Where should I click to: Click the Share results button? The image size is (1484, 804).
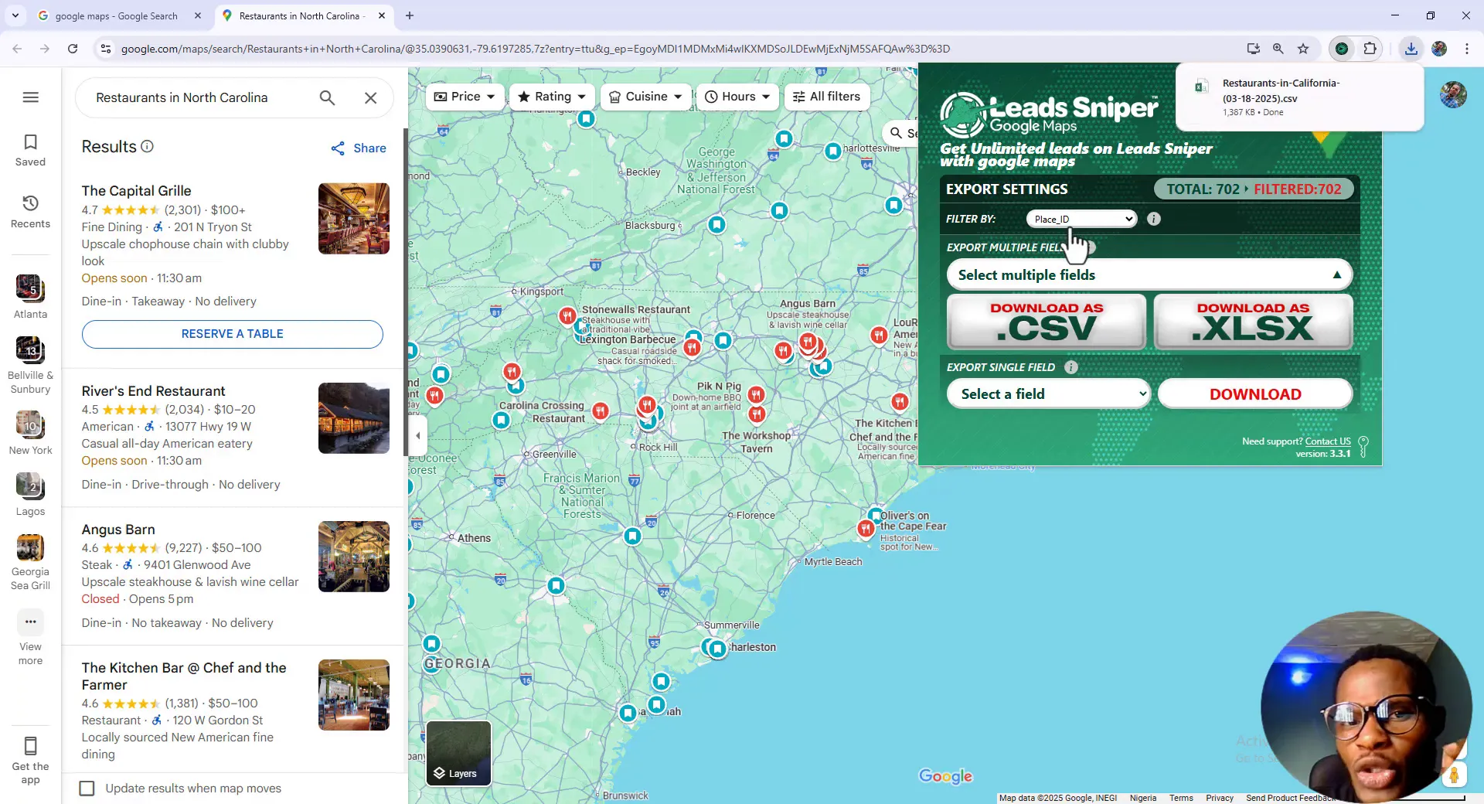click(359, 148)
